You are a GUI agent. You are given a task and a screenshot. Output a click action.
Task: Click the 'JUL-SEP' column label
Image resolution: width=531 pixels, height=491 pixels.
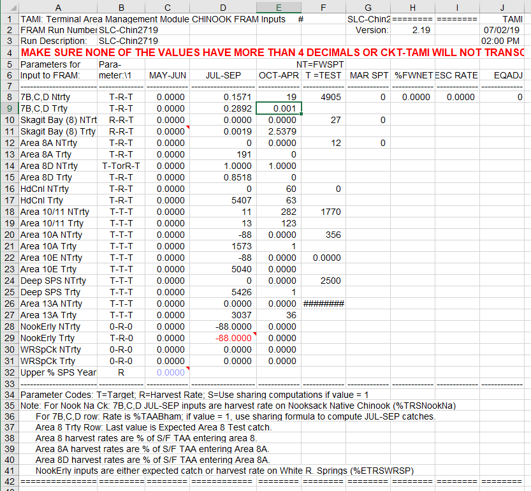(223, 75)
